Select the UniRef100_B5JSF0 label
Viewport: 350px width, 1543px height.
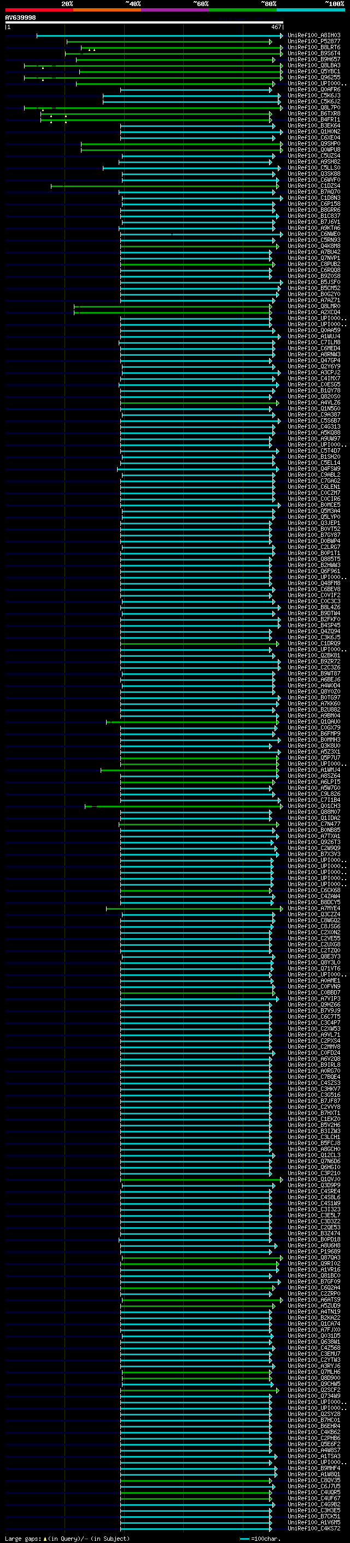[x=314, y=282]
